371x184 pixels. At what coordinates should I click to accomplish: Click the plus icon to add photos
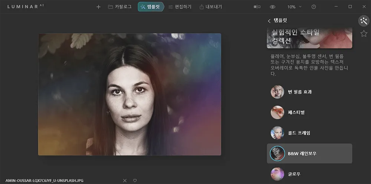[x=98, y=7]
